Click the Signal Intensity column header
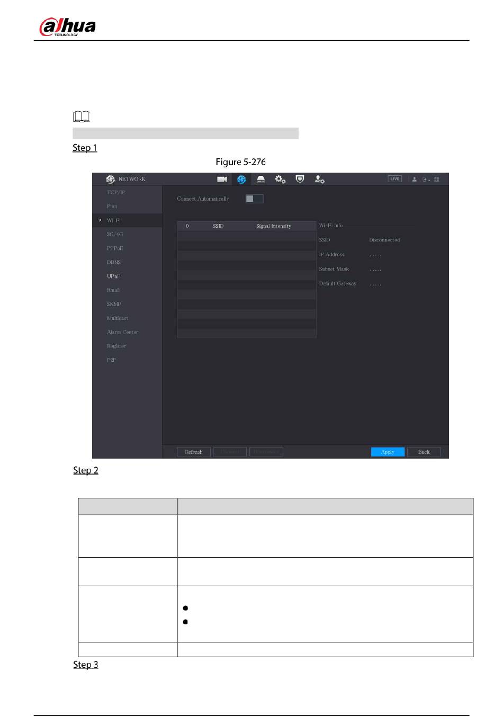503x725 pixels. coord(274,226)
